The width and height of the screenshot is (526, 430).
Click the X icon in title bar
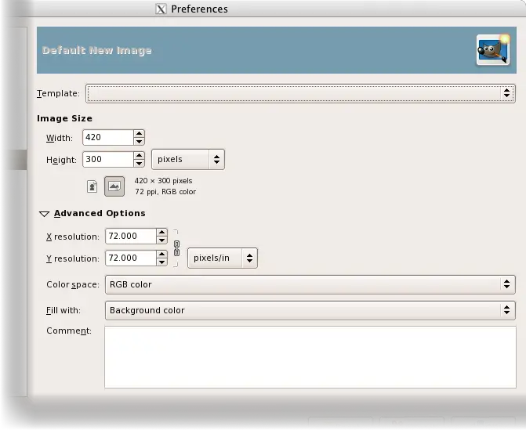pos(161,9)
